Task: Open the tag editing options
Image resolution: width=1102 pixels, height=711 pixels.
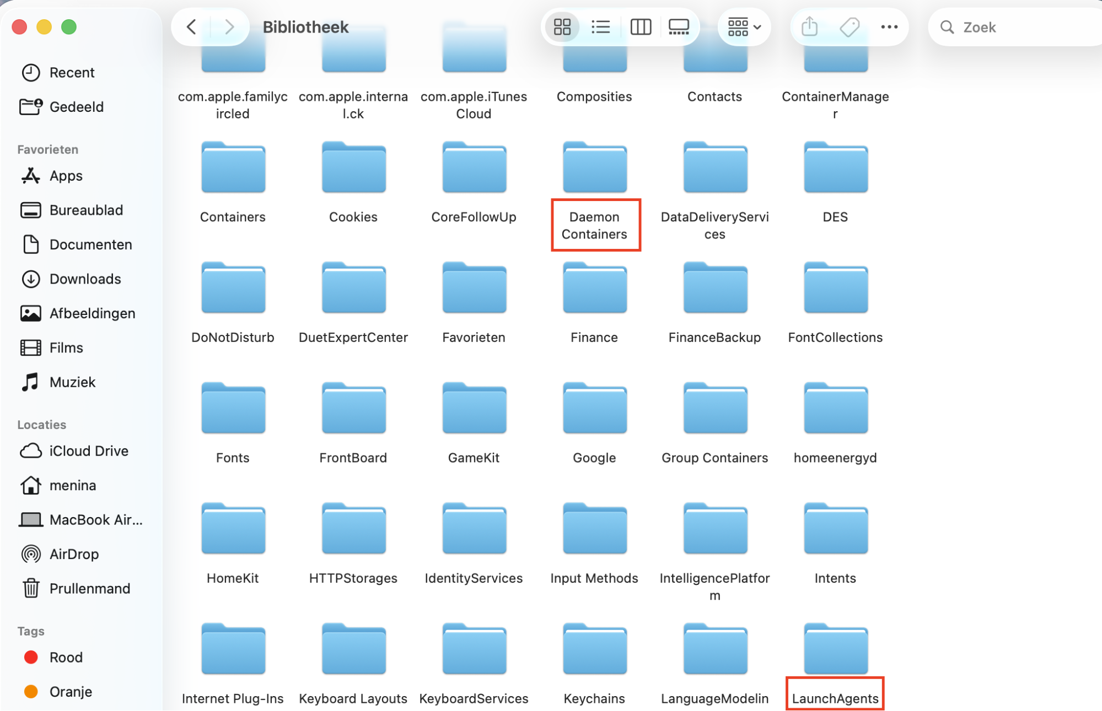Action: click(849, 26)
